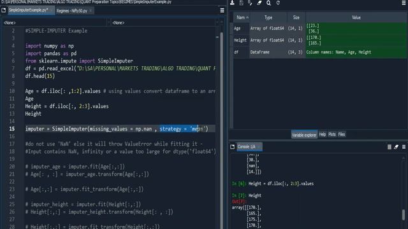Click 'array([[170.],' in the console output
The height and width of the screenshot is (229, 408).
(x=247, y=208)
